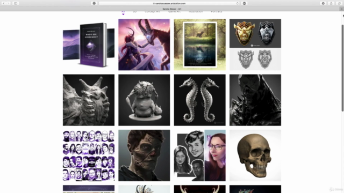This screenshot has width=344, height=193.
Task: Focus the artstation.com address field
Action: tap(169, 3)
